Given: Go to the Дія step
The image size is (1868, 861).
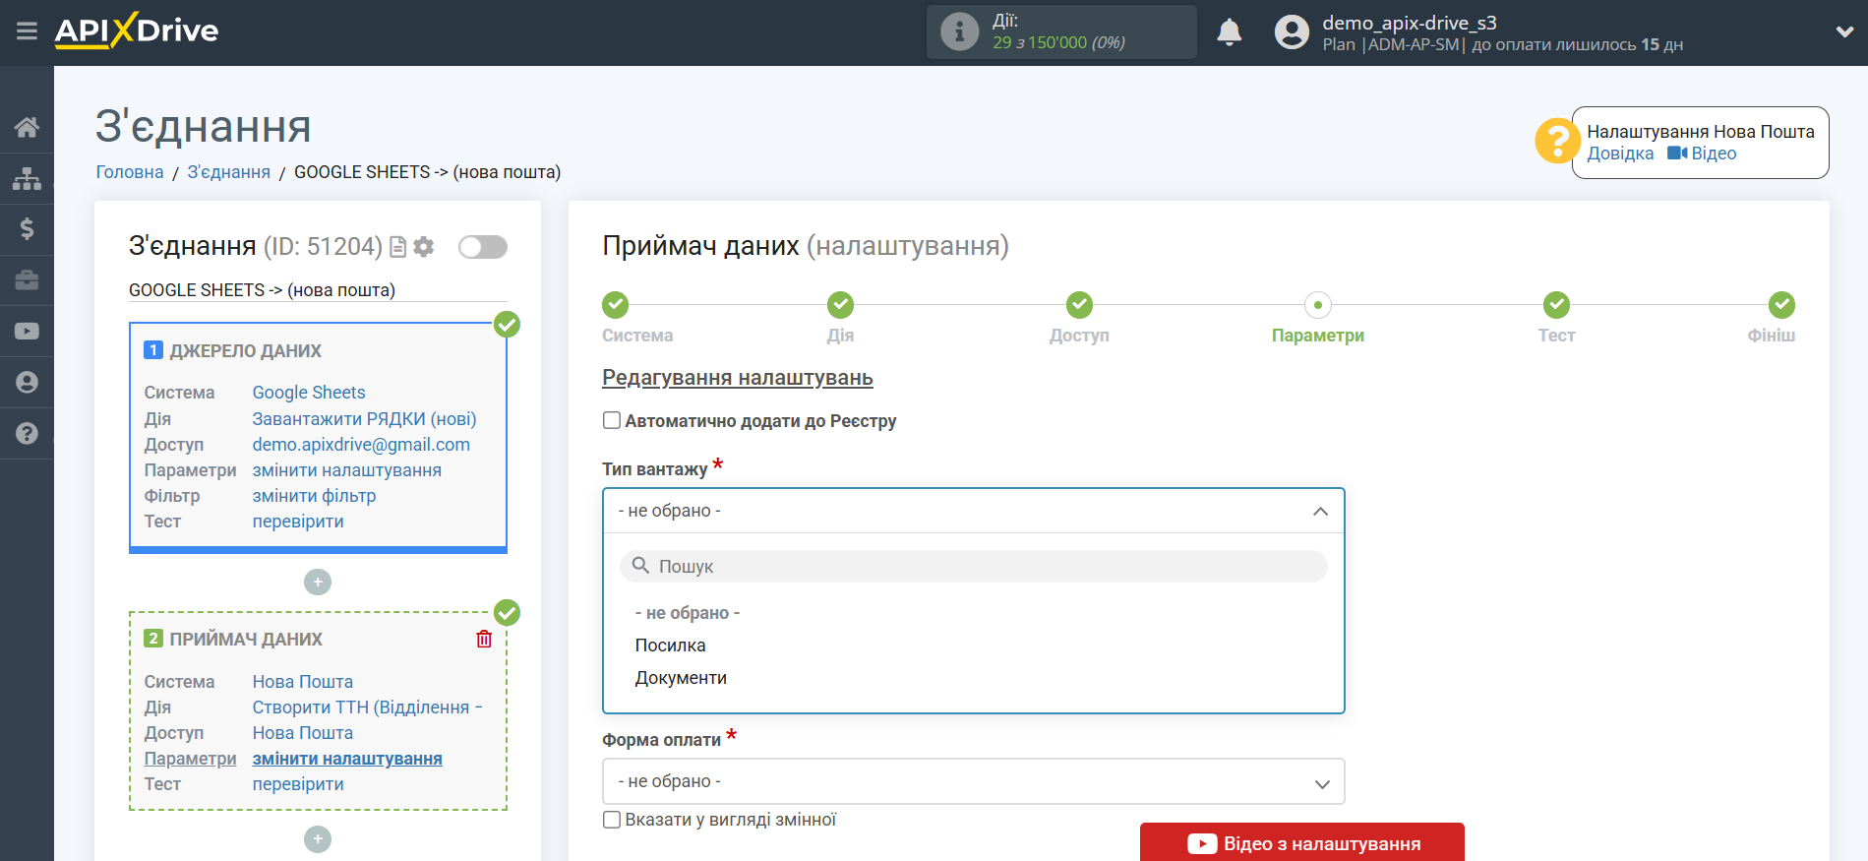Looking at the screenshot, I should pos(840,305).
